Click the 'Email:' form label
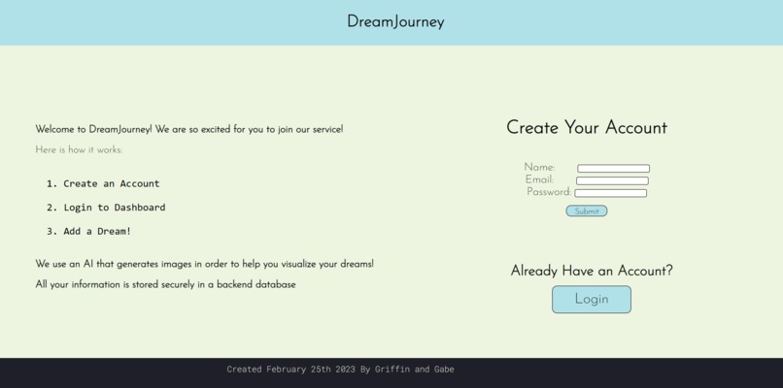The width and height of the screenshot is (783, 388). 540,179
